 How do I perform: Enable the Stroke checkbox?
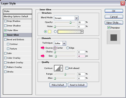tap(5, 72)
